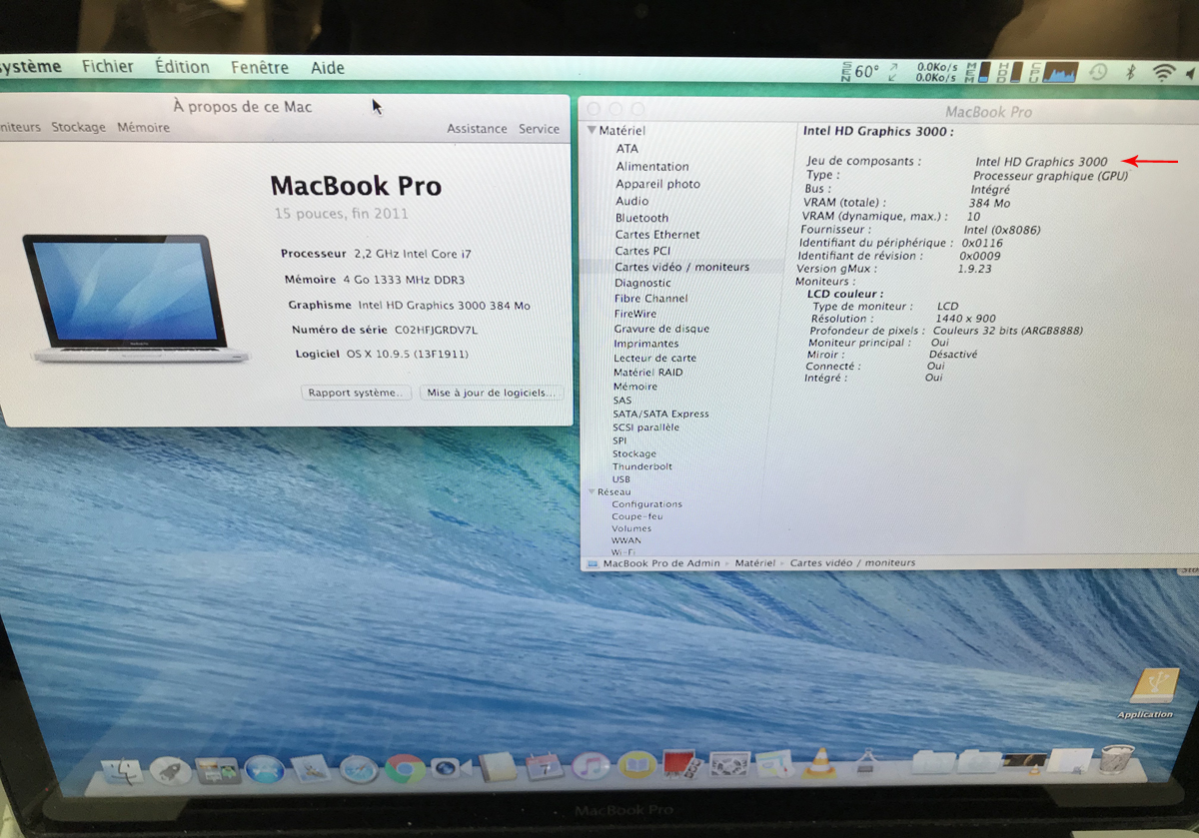Open the Aide menu
This screenshot has width=1199, height=838.
pyautogui.click(x=328, y=68)
